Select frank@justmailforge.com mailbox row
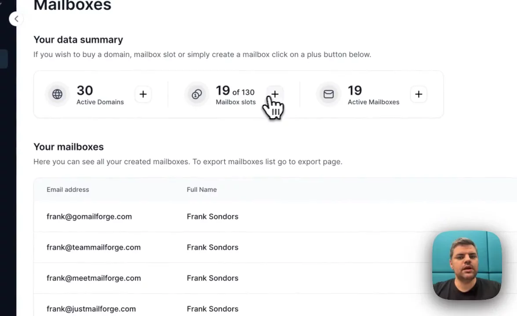The height and width of the screenshot is (316, 517). pyautogui.click(x=91, y=309)
